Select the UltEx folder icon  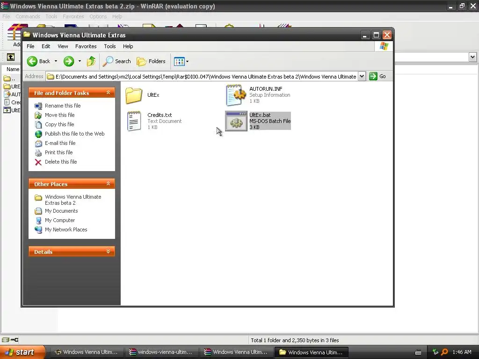(x=134, y=95)
